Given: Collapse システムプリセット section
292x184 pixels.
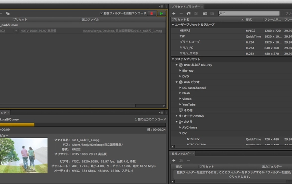Looking at the screenshot, I should 173,59.
